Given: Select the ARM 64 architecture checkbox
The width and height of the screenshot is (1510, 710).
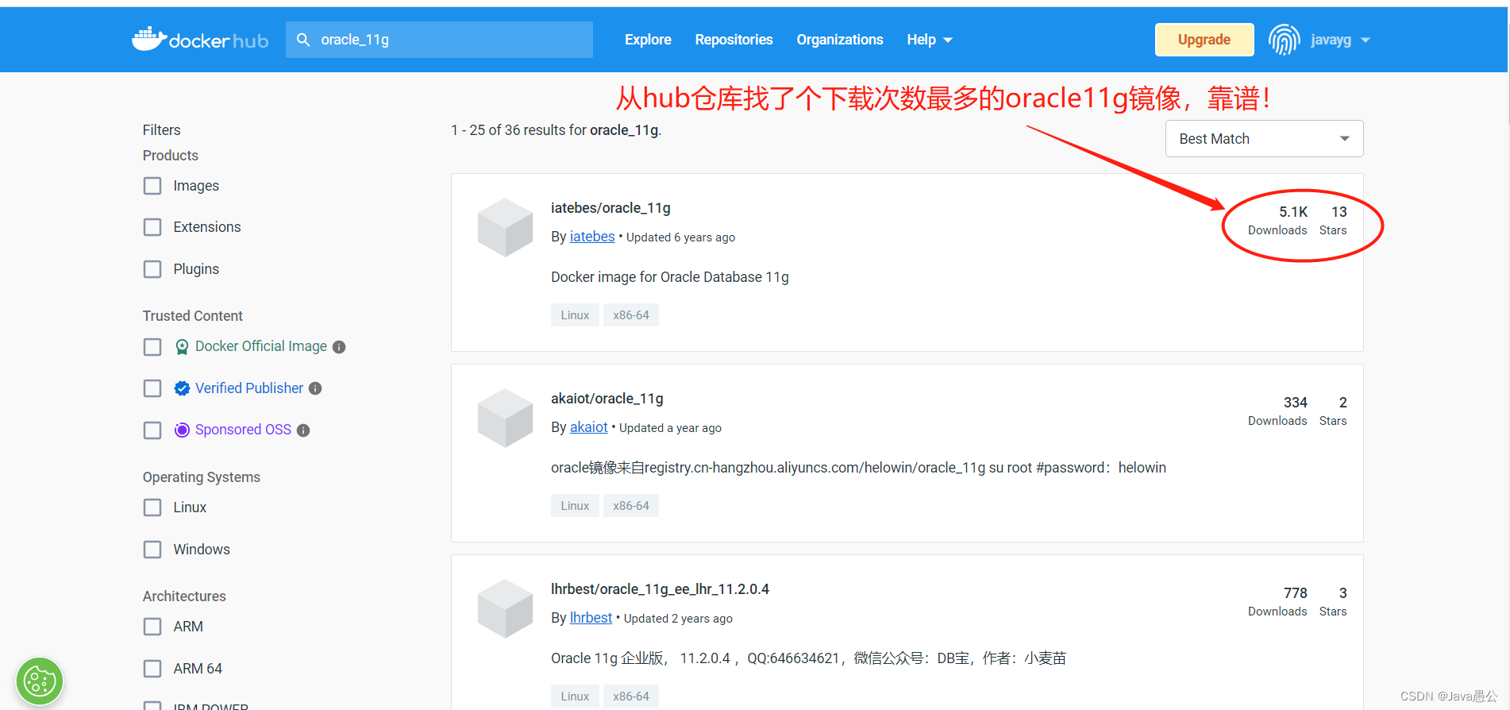Looking at the screenshot, I should click(152, 669).
